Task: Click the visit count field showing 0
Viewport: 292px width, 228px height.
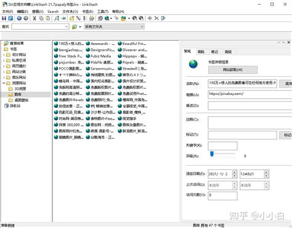Action: 222,195
